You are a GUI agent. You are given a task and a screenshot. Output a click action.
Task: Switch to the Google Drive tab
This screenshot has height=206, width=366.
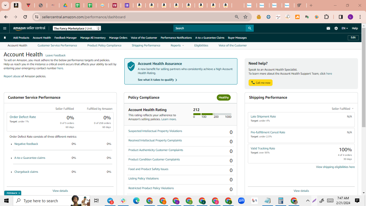65,5
